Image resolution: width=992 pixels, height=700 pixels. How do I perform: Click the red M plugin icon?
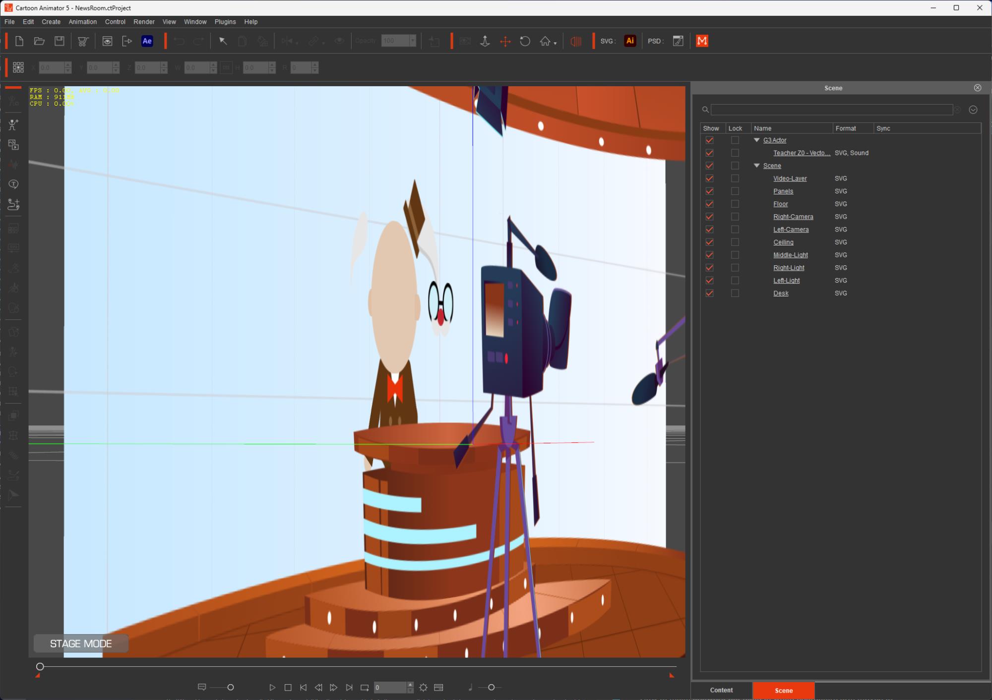tap(702, 41)
